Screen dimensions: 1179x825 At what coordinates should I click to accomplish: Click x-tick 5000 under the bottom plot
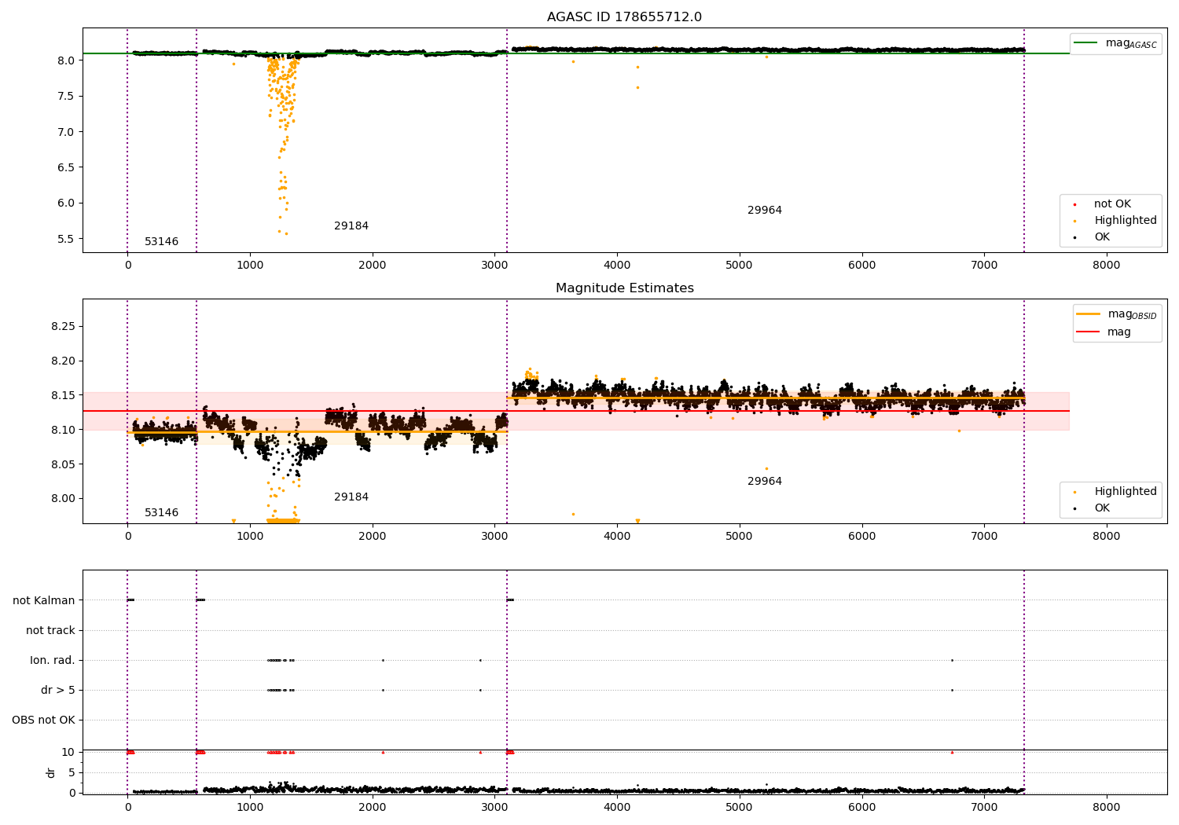(x=740, y=807)
